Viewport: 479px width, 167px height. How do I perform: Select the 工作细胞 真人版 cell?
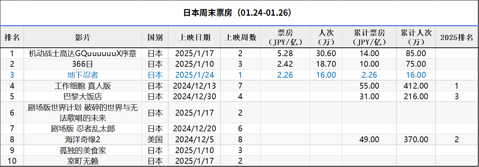83,86
